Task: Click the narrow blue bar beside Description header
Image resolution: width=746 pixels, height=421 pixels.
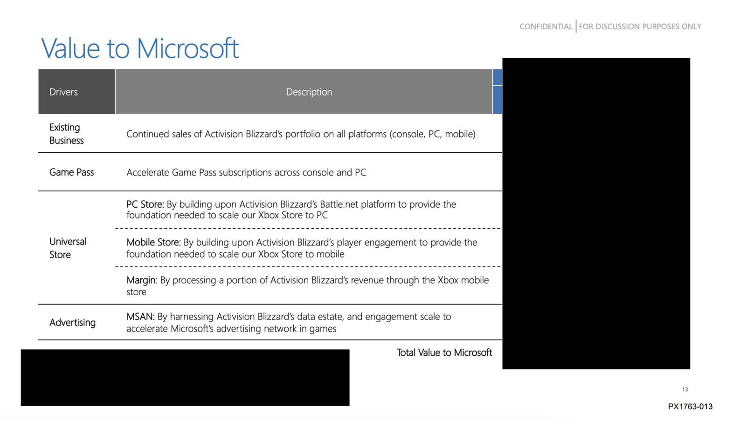Action: [497, 92]
